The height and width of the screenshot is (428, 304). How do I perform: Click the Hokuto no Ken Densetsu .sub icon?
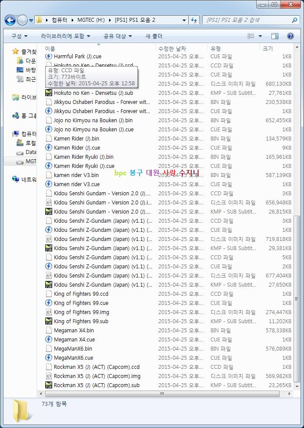(49, 93)
